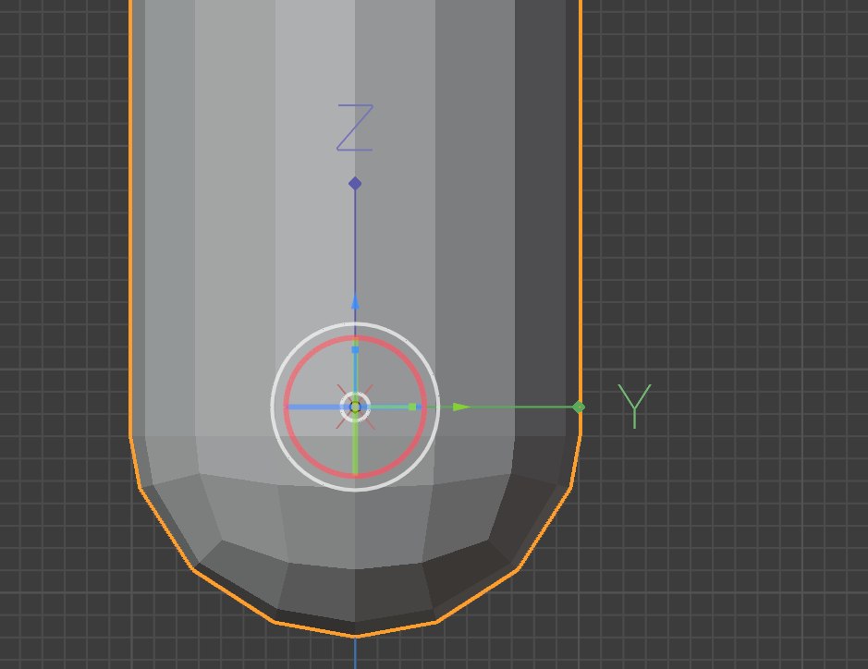Click the small white center gizmo circle
This screenshot has height=669, width=868.
pyautogui.click(x=355, y=407)
